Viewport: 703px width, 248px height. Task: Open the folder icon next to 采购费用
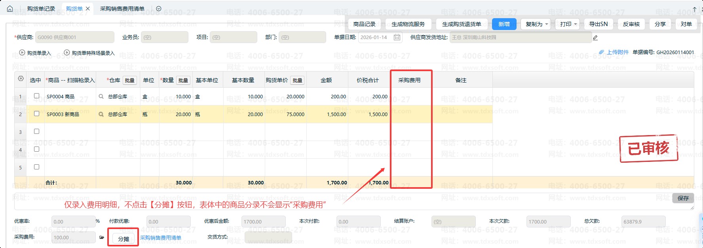[102, 238]
